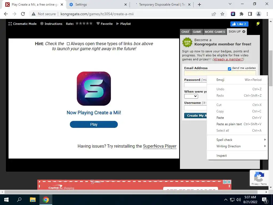Close the Settings tab

click(x=126, y=5)
